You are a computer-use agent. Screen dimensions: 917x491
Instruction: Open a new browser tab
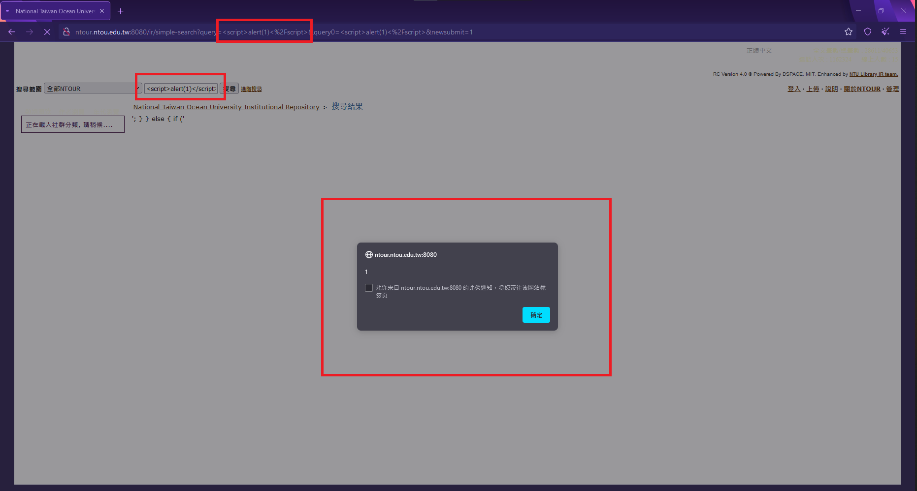121,11
